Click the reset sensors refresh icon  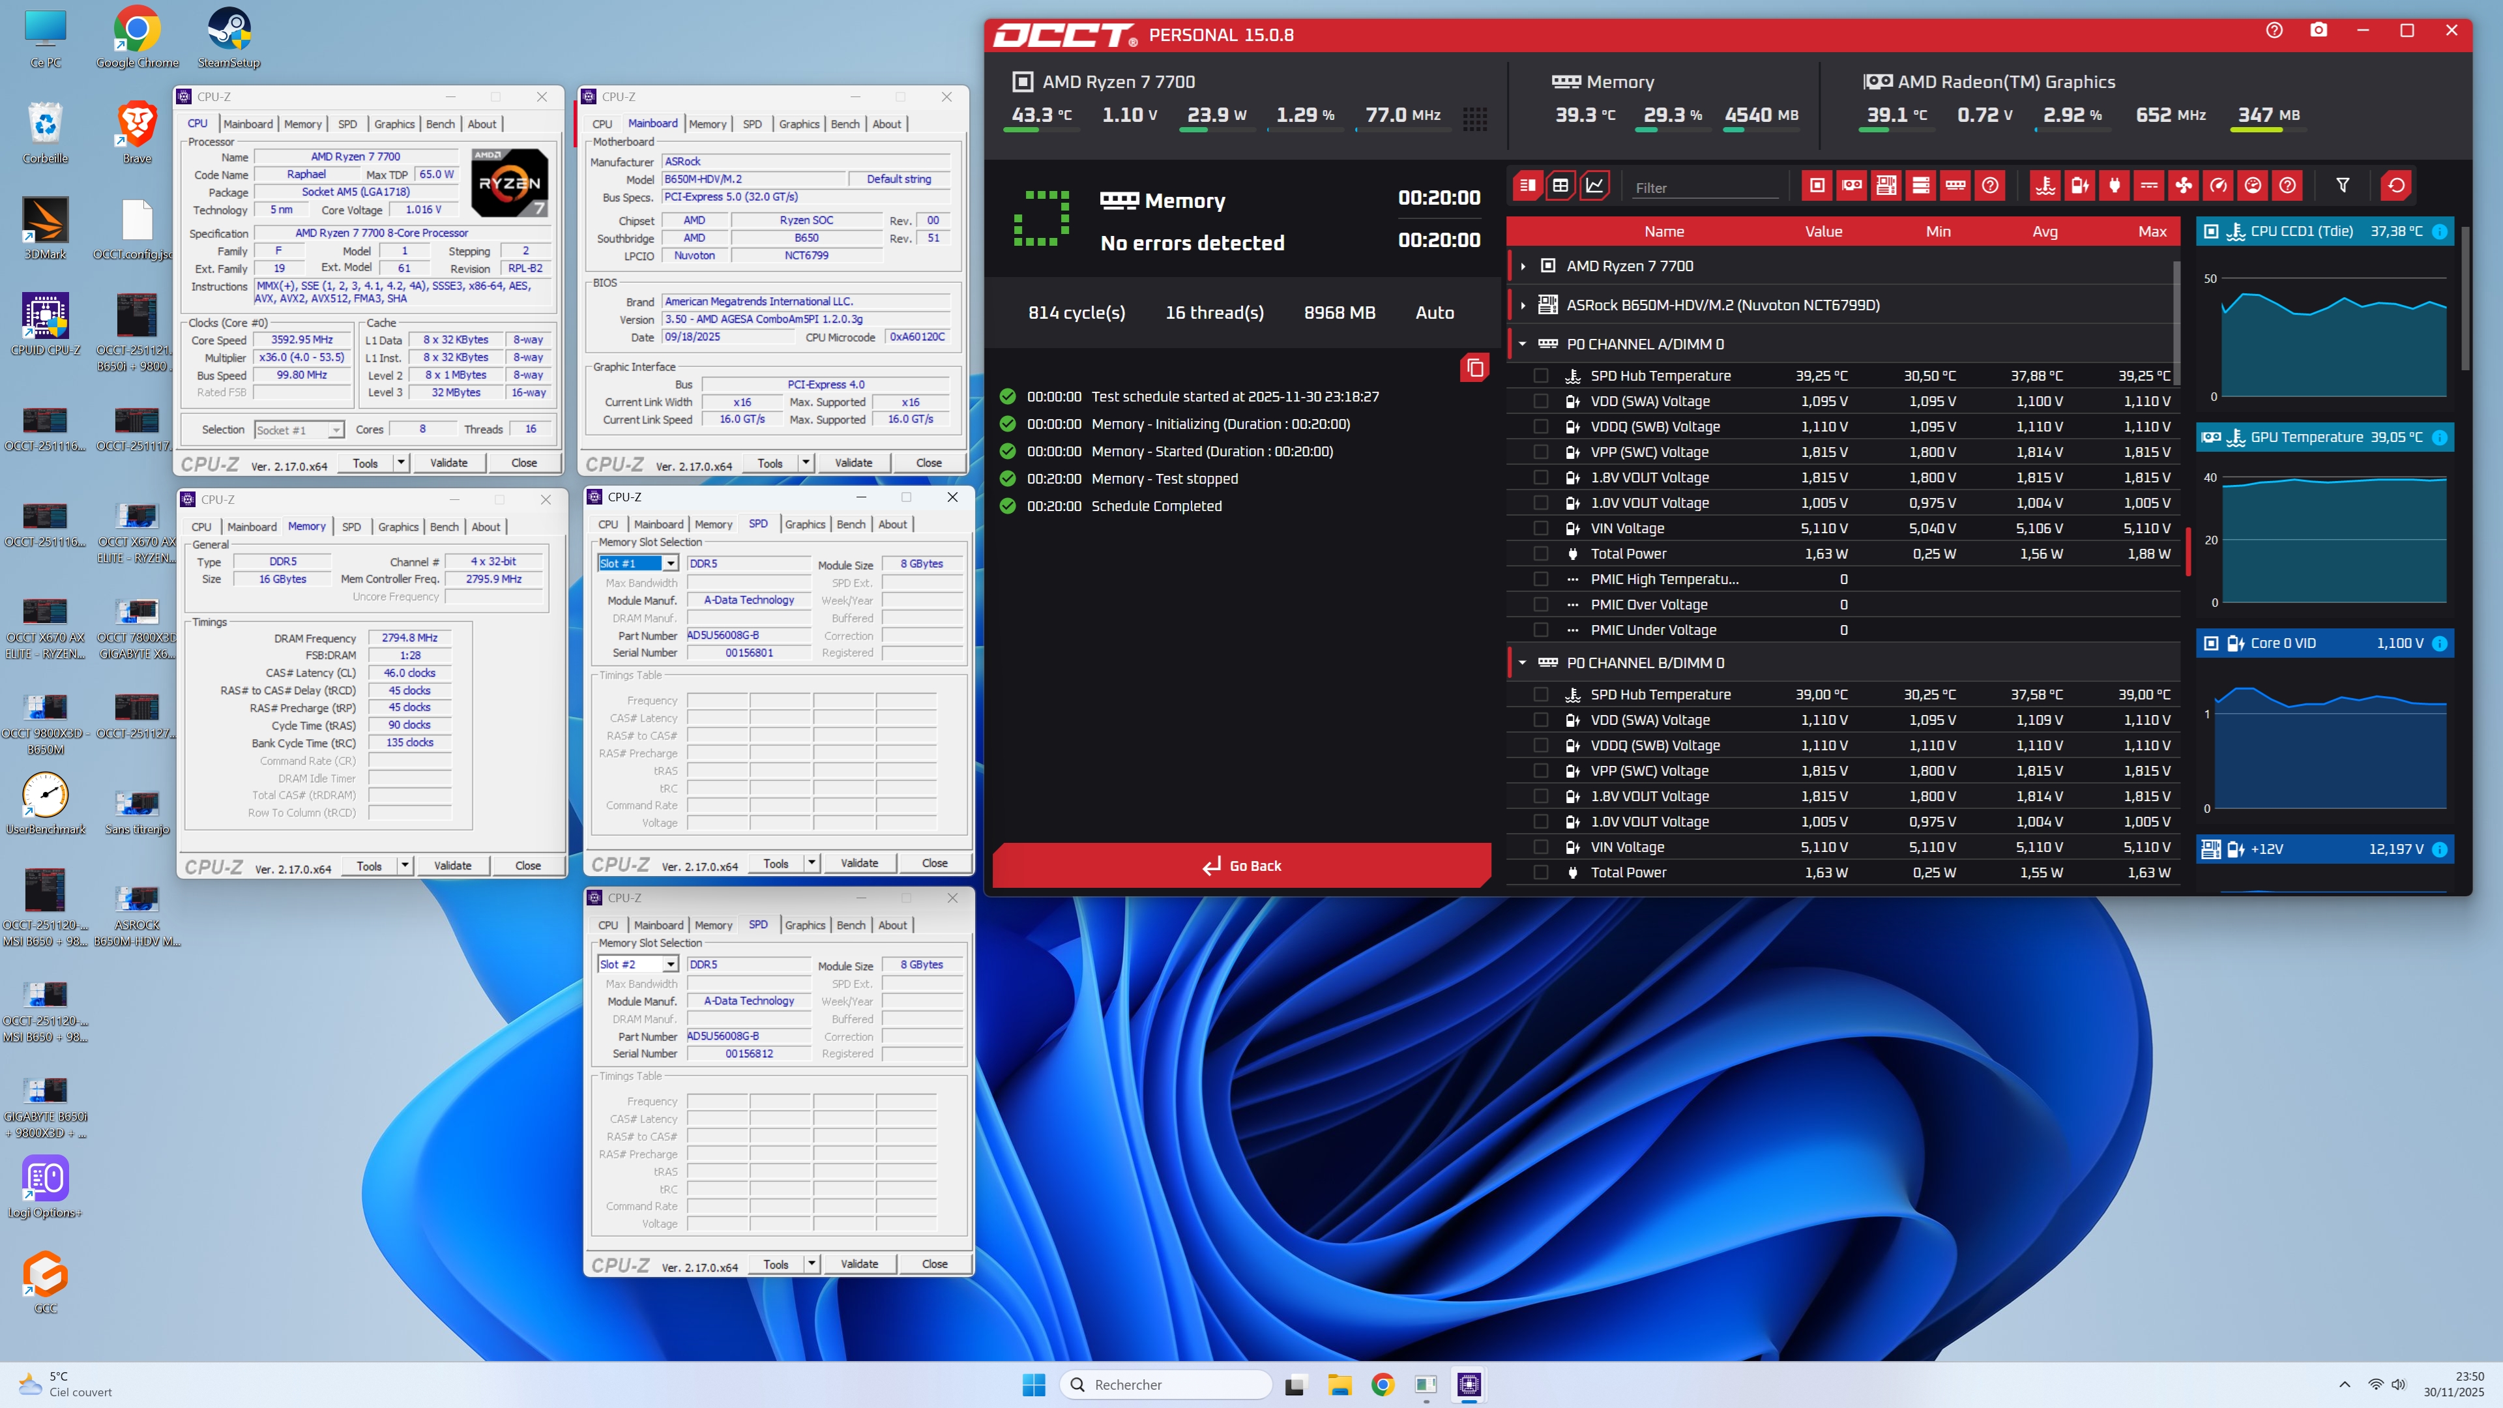coord(2396,186)
